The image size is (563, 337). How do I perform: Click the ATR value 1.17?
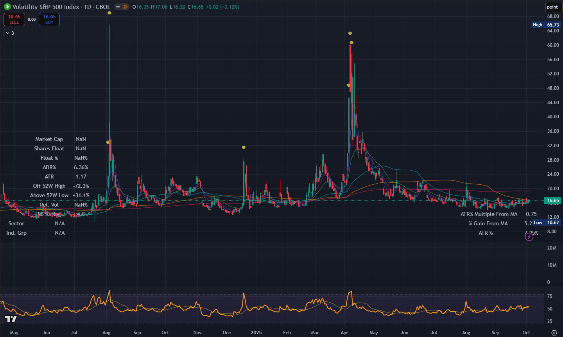[81, 177]
